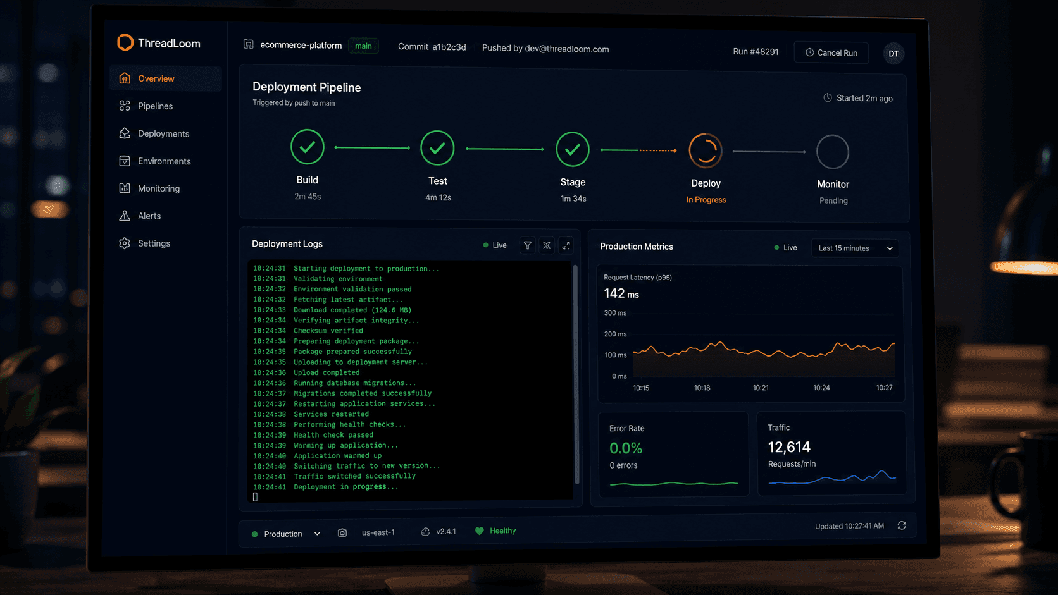
Task: Open the filter icon in Deployment Logs
Action: coord(527,245)
